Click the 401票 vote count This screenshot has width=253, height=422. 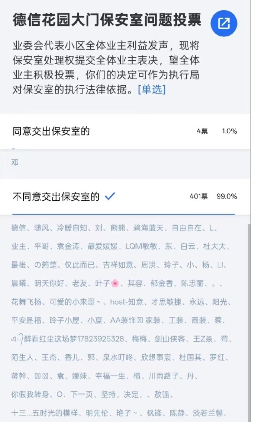(198, 197)
